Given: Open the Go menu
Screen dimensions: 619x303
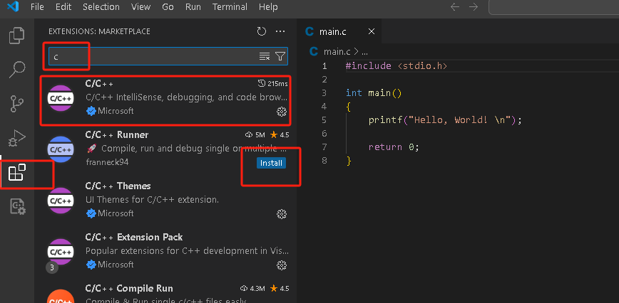Looking at the screenshot, I should (168, 6).
